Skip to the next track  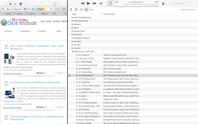(x=95, y=3)
